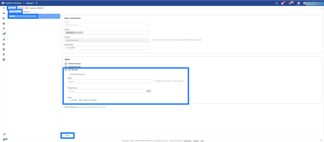Select 2.4 GHz and 5 GHz radio option
324x142 pixels.
pos(80,100)
